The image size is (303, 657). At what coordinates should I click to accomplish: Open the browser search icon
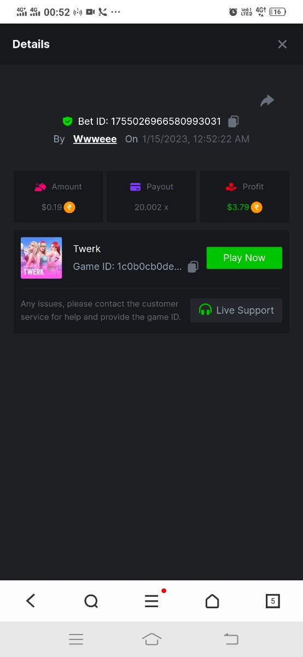91,601
